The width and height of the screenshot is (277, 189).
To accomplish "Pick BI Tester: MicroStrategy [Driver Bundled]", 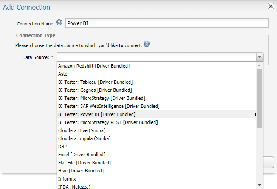I will 156,98.
